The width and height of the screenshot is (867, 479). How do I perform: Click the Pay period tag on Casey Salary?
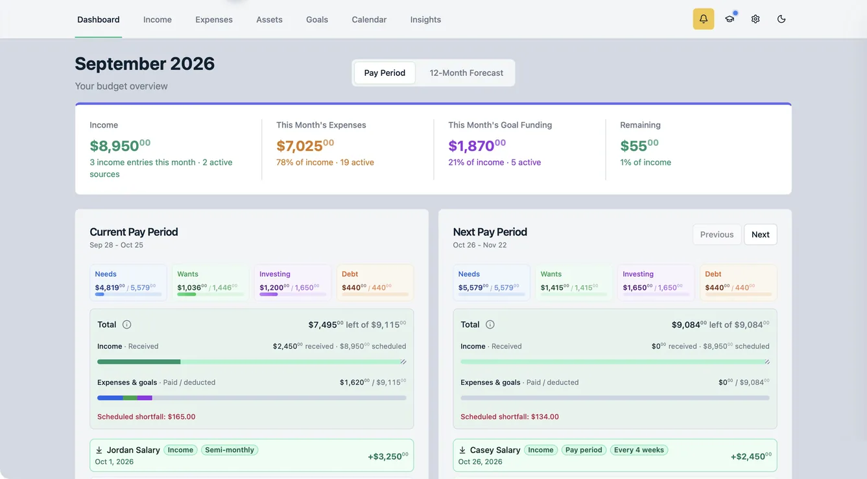click(584, 450)
